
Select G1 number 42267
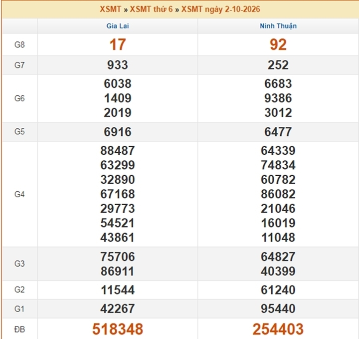pyautogui.click(x=118, y=309)
